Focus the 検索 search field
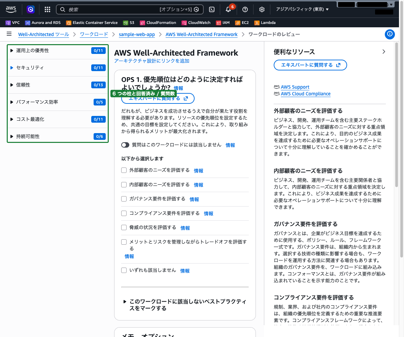Screen dimensions: 404x337 pos(130,9)
